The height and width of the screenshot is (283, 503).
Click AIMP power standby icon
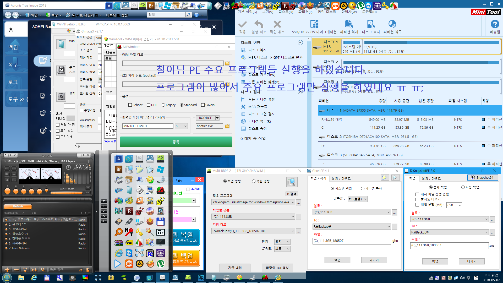point(68,167)
